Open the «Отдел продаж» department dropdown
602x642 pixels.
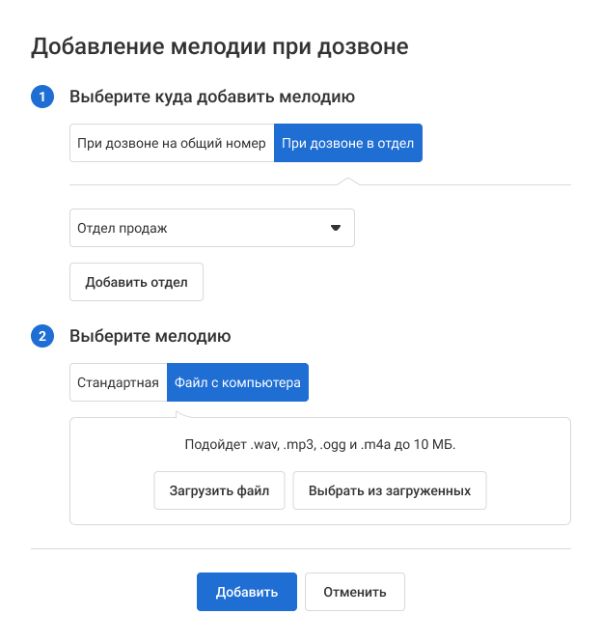[211, 229]
